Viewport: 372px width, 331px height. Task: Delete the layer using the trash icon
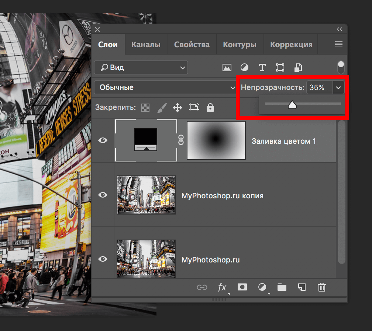click(x=321, y=288)
